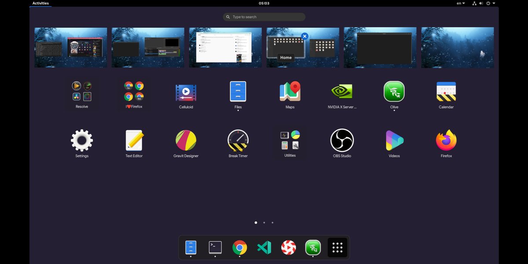Switch to the second workspace thumbnail
This screenshot has height=264, width=528.
click(x=148, y=48)
